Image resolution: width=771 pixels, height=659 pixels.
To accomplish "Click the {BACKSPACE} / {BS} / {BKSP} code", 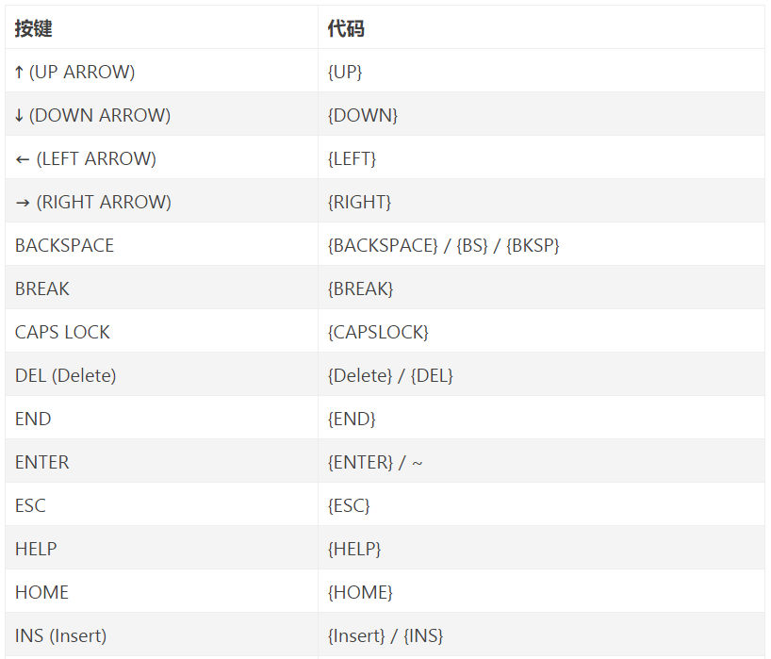I will tap(444, 245).
